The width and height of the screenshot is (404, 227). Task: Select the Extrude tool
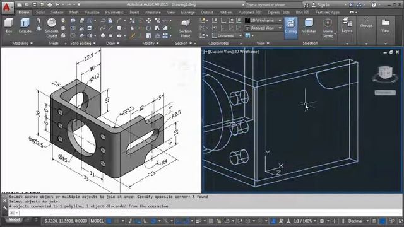[x=25, y=26]
